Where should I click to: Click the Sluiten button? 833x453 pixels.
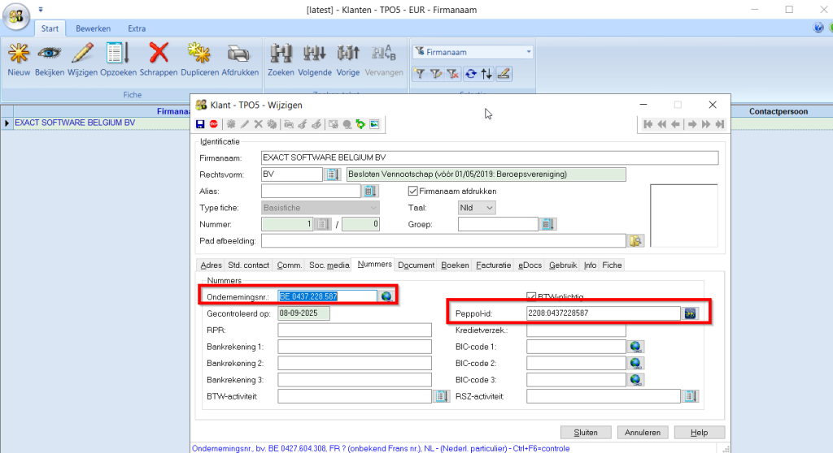[x=586, y=432]
